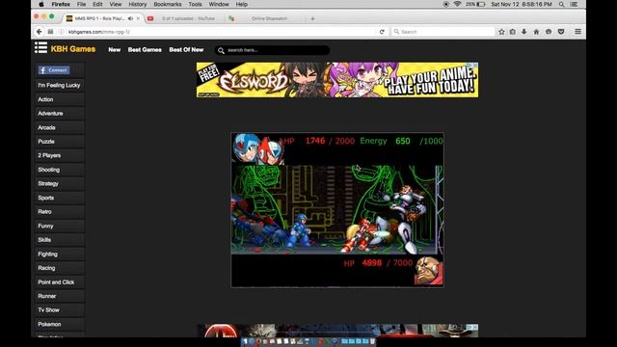Choose the Funny category
The width and height of the screenshot is (617, 347).
[x=60, y=226]
